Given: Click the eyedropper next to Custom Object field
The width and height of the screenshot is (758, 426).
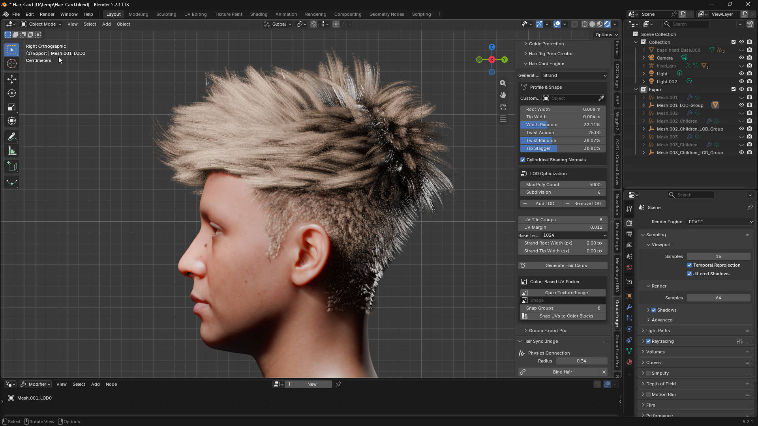Looking at the screenshot, I should click(x=601, y=98).
